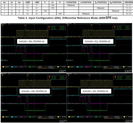Click the date stamp in 001 capture

click(x=62, y=71)
